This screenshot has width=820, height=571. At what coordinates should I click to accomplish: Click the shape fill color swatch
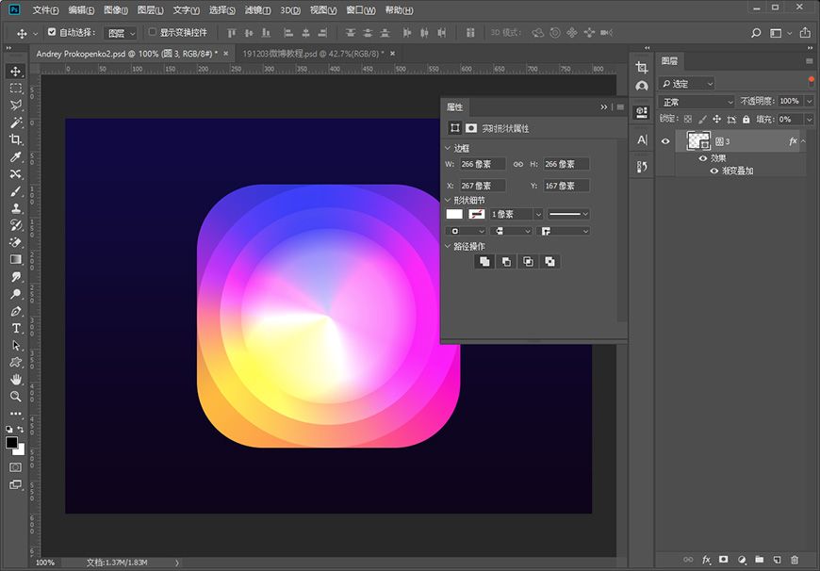click(x=454, y=214)
